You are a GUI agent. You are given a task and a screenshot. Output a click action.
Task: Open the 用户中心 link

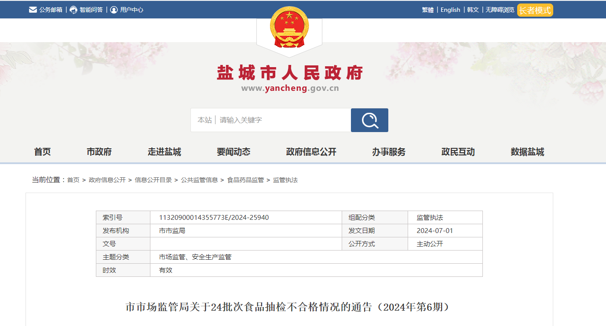point(131,10)
